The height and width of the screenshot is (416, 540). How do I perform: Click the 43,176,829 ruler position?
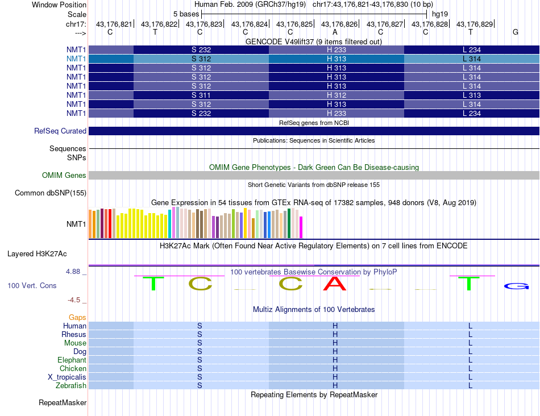coord(475,24)
